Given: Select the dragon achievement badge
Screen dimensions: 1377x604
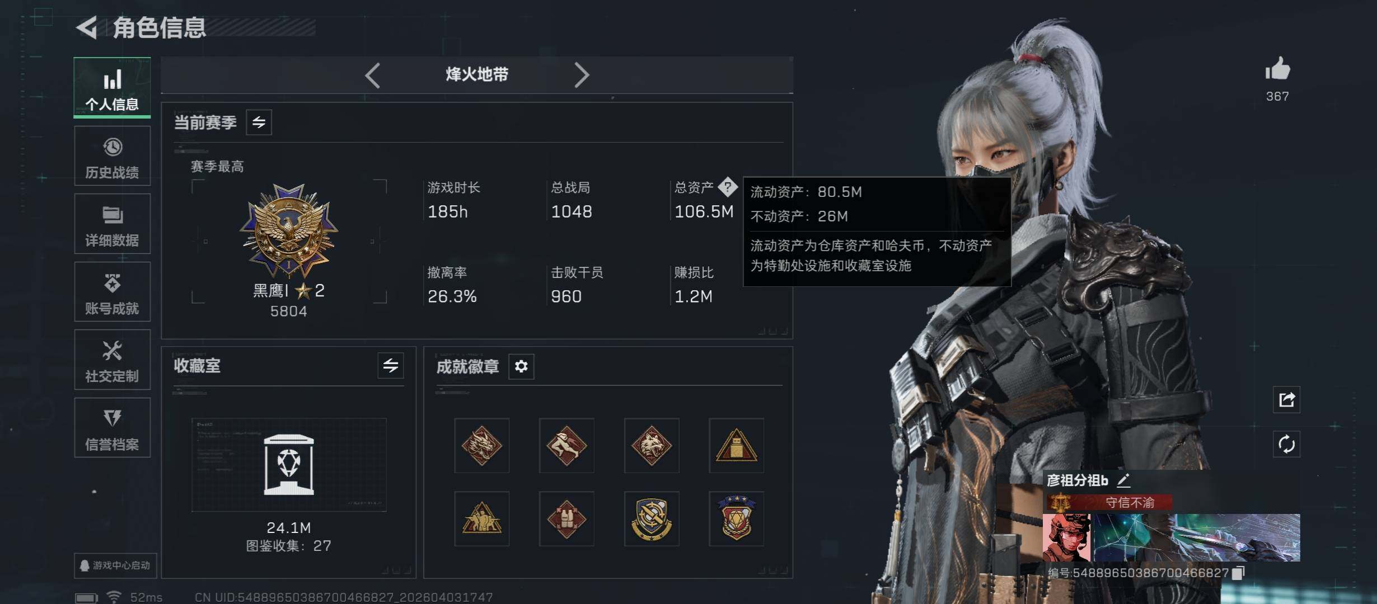Looking at the screenshot, I should click(x=482, y=446).
